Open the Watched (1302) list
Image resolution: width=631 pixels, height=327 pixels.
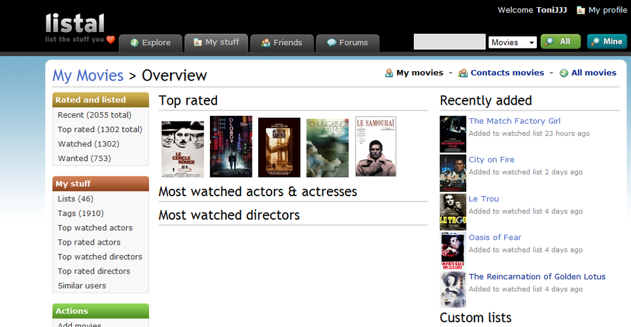(x=88, y=144)
